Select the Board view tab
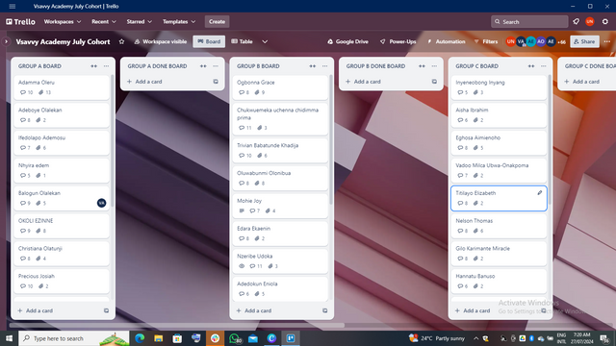 pos(209,41)
